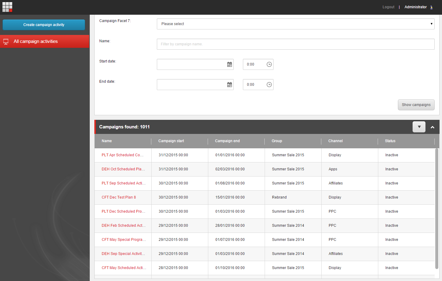Click the Create campaign activity button
Screen dimensions: 442x281
pos(43,25)
